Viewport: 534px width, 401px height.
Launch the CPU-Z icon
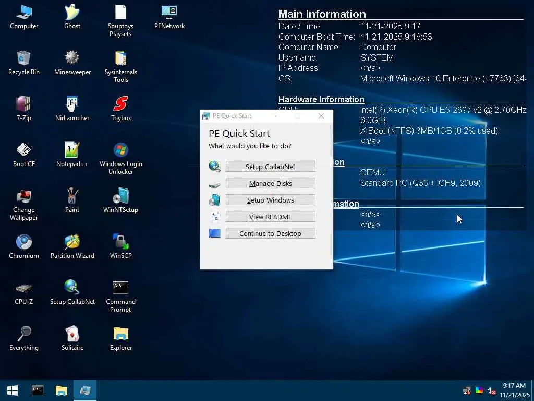tap(24, 292)
